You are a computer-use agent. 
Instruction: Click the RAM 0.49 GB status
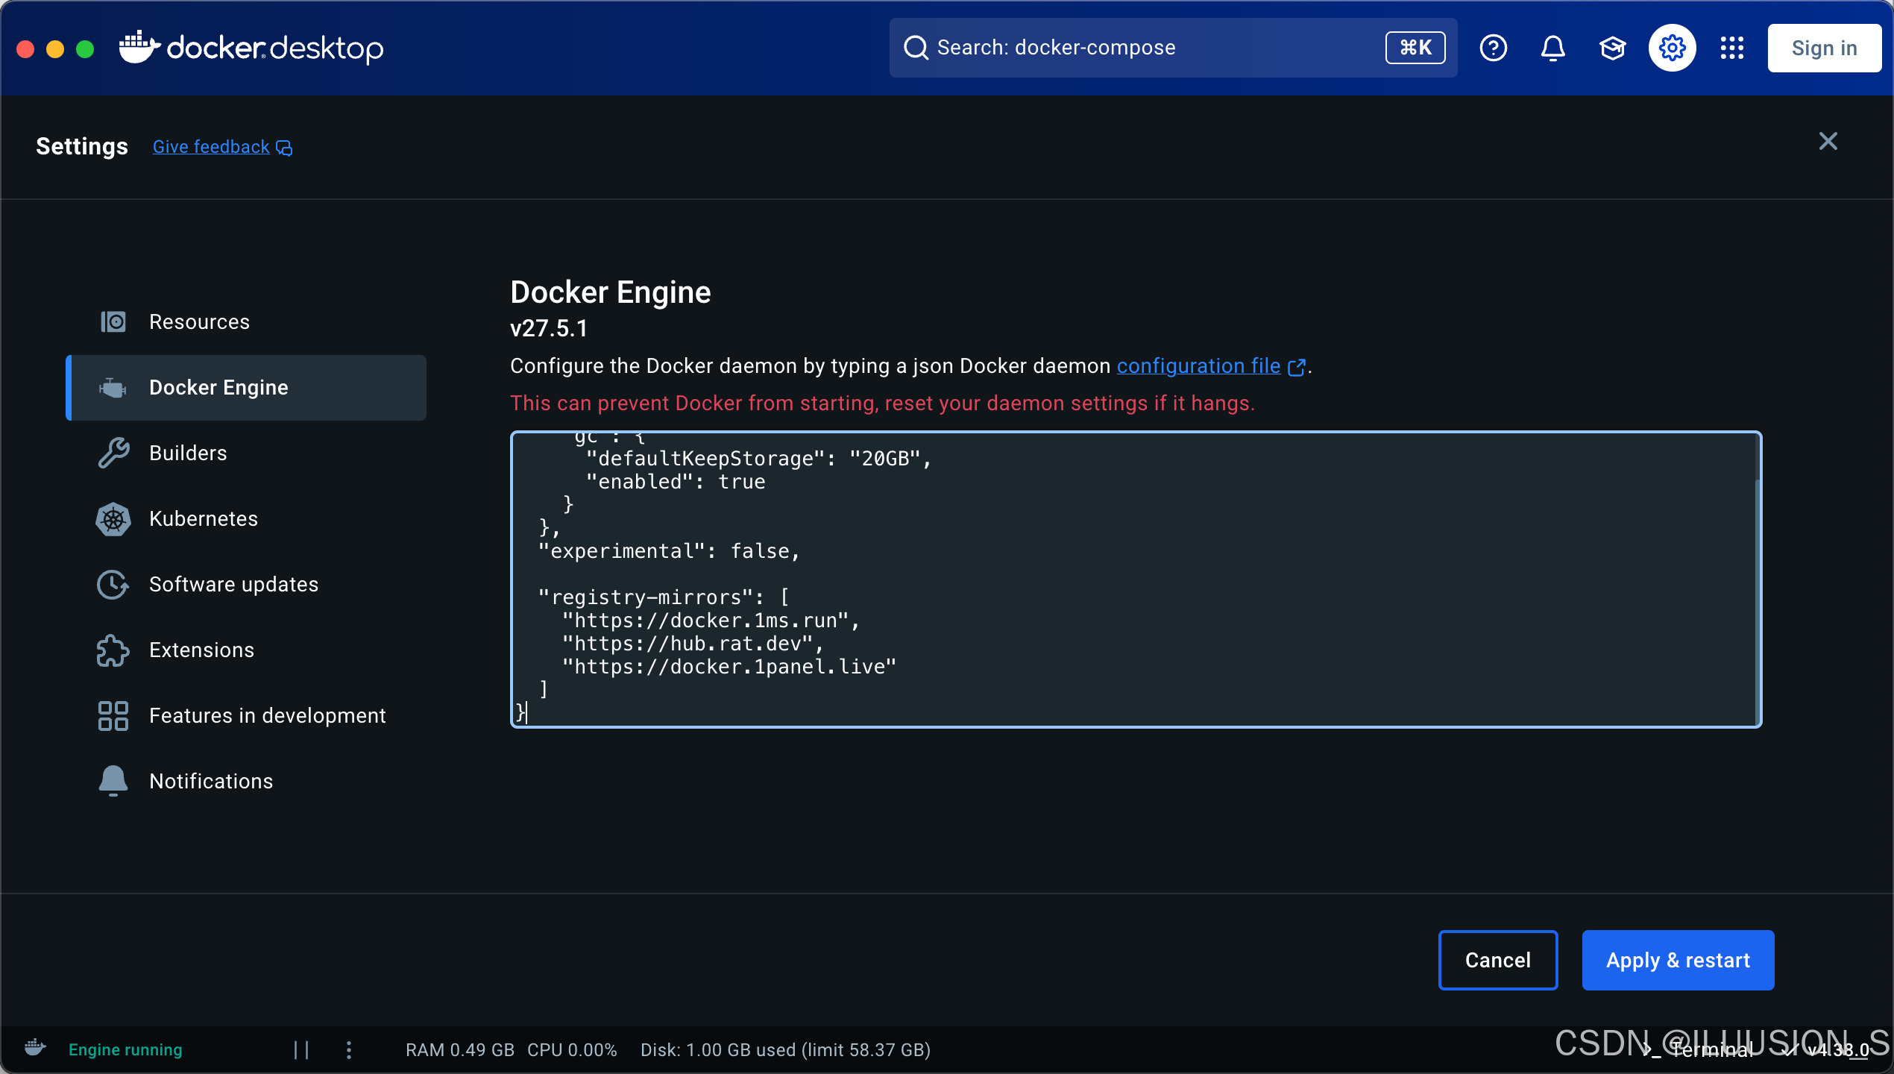click(460, 1050)
